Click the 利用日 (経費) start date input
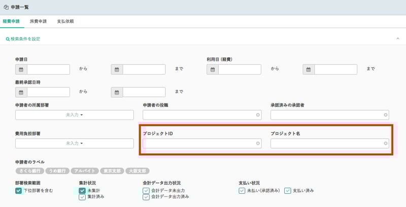 click(240, 70)
